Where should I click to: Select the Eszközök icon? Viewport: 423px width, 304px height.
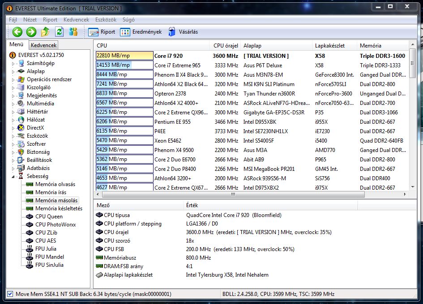point(21,136)
